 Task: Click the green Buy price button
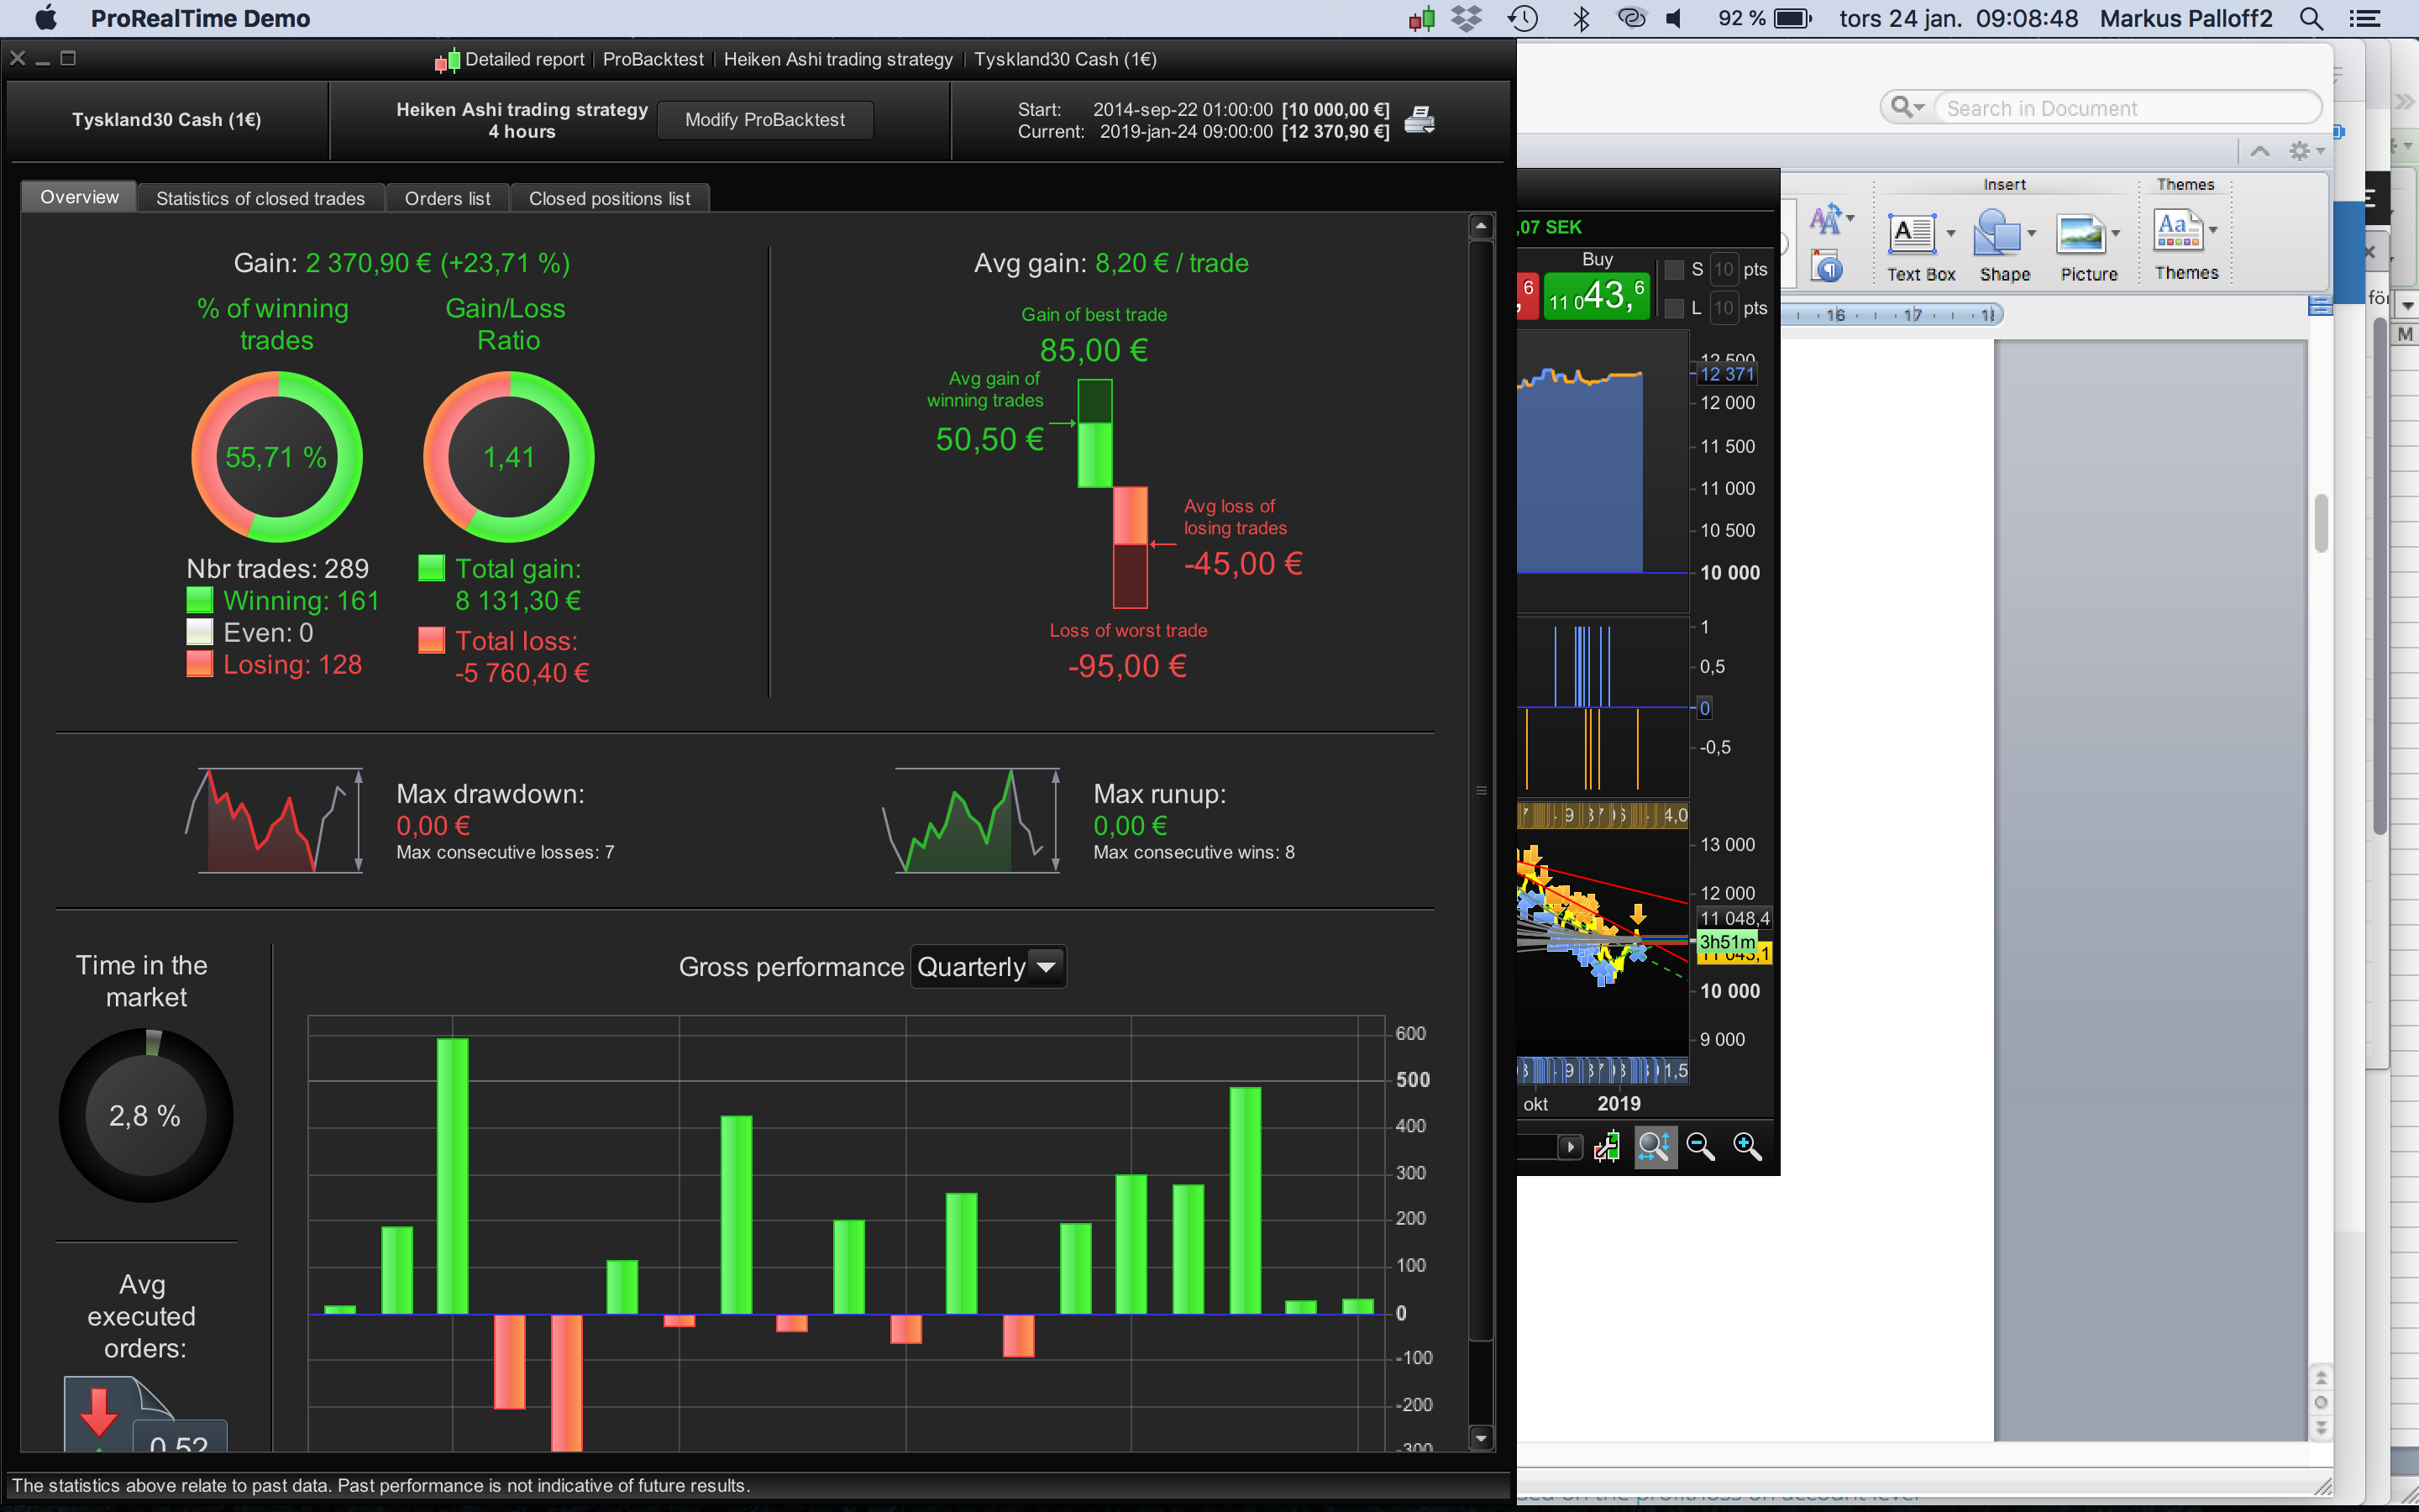1597,295
